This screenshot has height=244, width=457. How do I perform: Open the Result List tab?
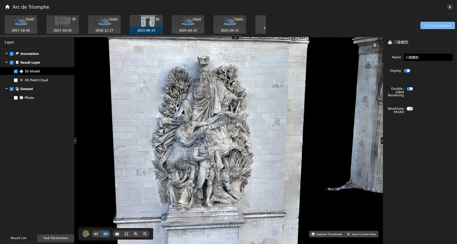tap(19, 238)
